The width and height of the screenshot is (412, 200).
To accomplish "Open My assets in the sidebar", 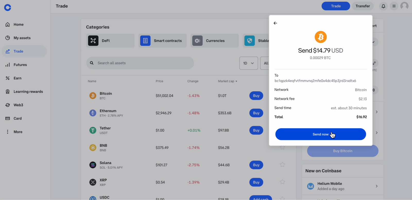I will pos(22,38).
